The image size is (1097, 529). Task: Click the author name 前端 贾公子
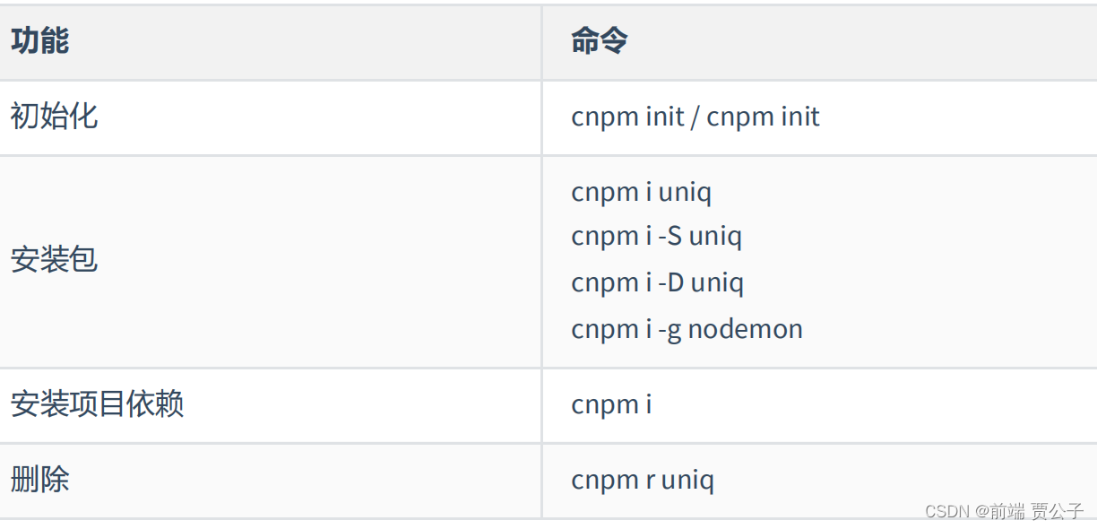tap(1037, 511)
